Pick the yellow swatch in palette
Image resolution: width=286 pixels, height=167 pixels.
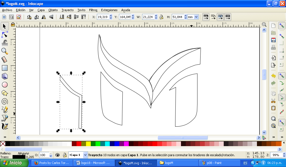click(x=88, y=144)
